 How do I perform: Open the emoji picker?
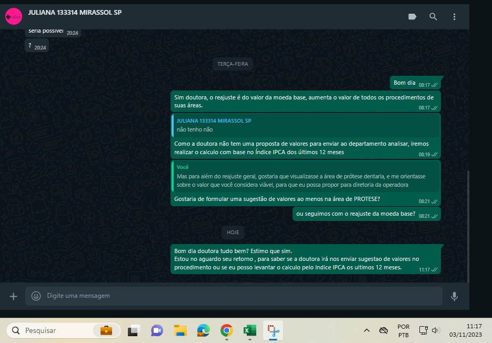point(36,296)
